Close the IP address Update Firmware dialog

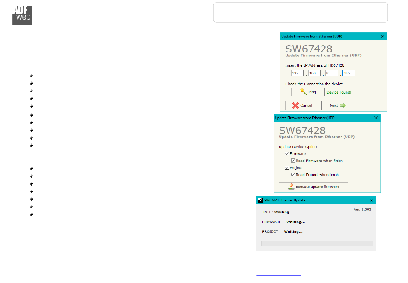point(383,37)
